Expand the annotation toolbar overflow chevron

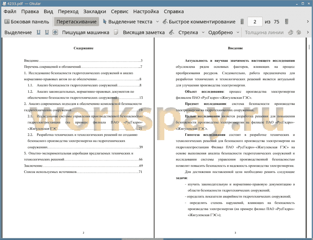pyautogui.click(x=308, y=32)
